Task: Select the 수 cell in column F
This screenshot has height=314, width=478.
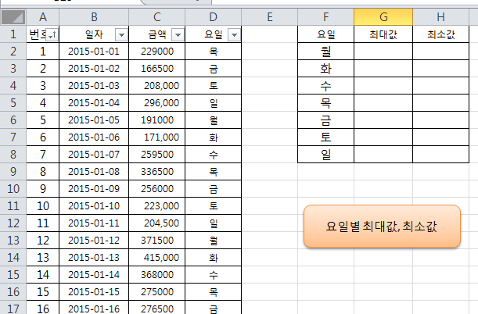Action: tap(326, 86)
